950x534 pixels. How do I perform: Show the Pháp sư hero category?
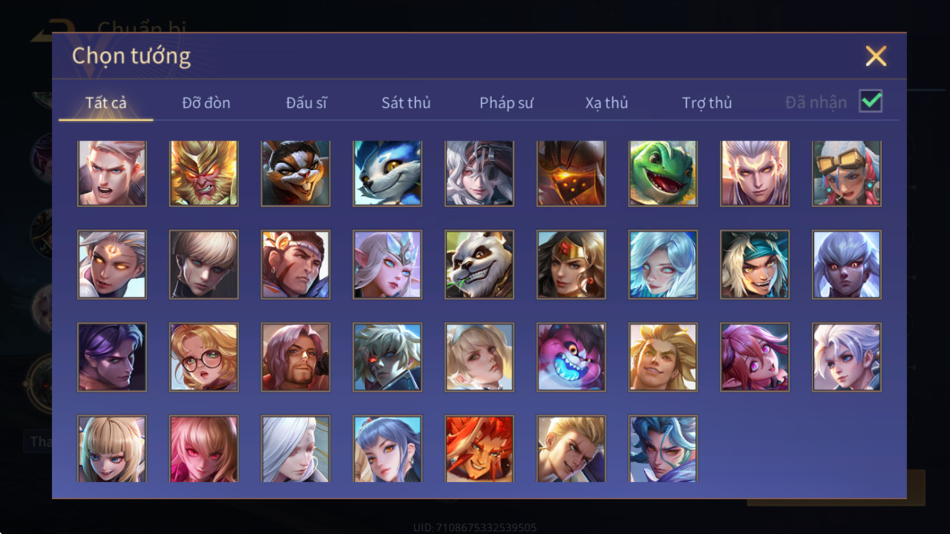506,103
